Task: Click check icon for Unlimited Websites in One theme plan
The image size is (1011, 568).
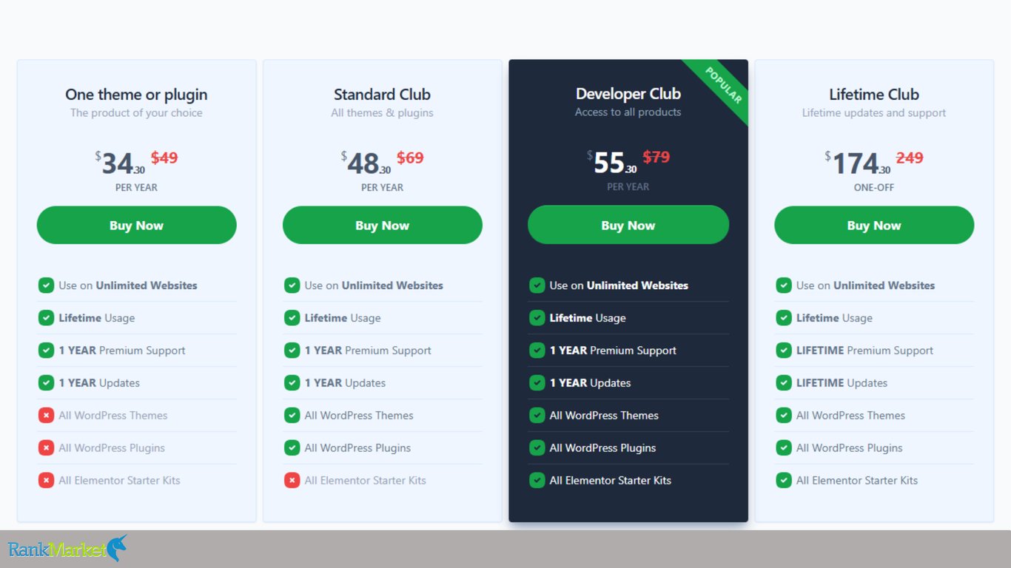Action: pos(46,285)
